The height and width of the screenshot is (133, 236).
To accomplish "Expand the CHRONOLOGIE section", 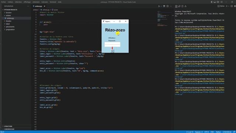I will click(16, 129).
